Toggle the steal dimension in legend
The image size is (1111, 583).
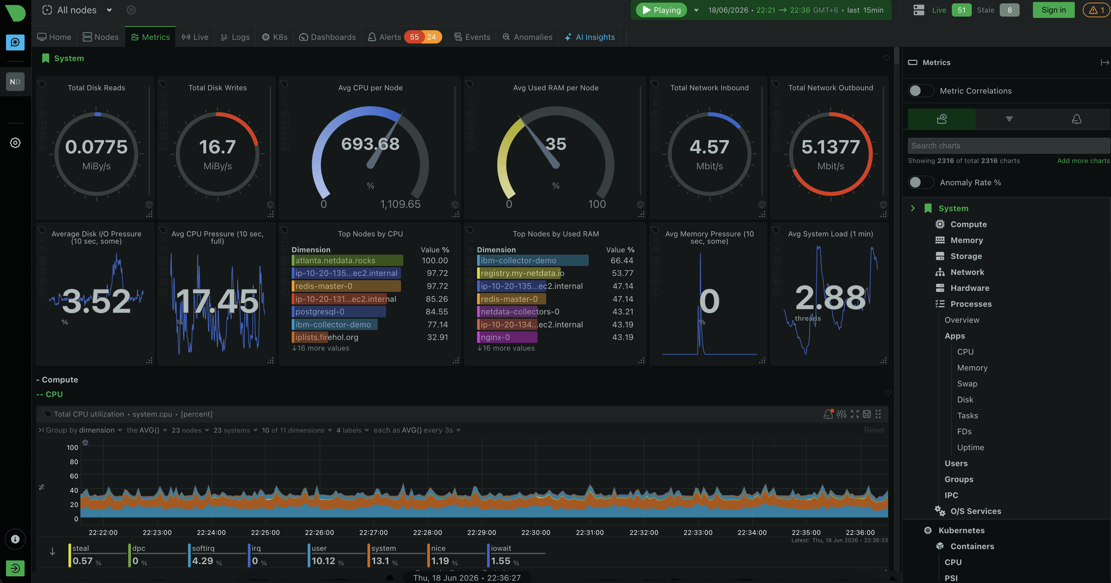coord(97,555)
